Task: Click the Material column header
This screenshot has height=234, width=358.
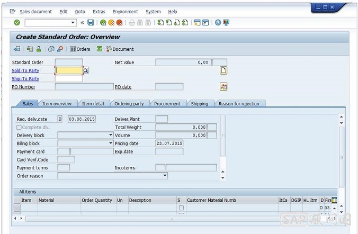Action: point(59,200)
